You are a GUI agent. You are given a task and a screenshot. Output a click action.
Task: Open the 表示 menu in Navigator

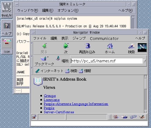tap(65, 38)
